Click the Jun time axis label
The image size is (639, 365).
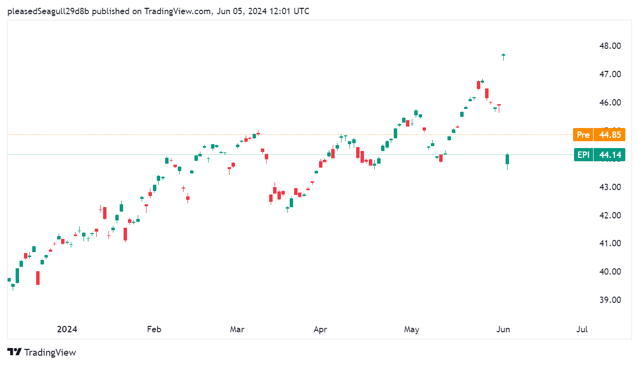(503, 329)
